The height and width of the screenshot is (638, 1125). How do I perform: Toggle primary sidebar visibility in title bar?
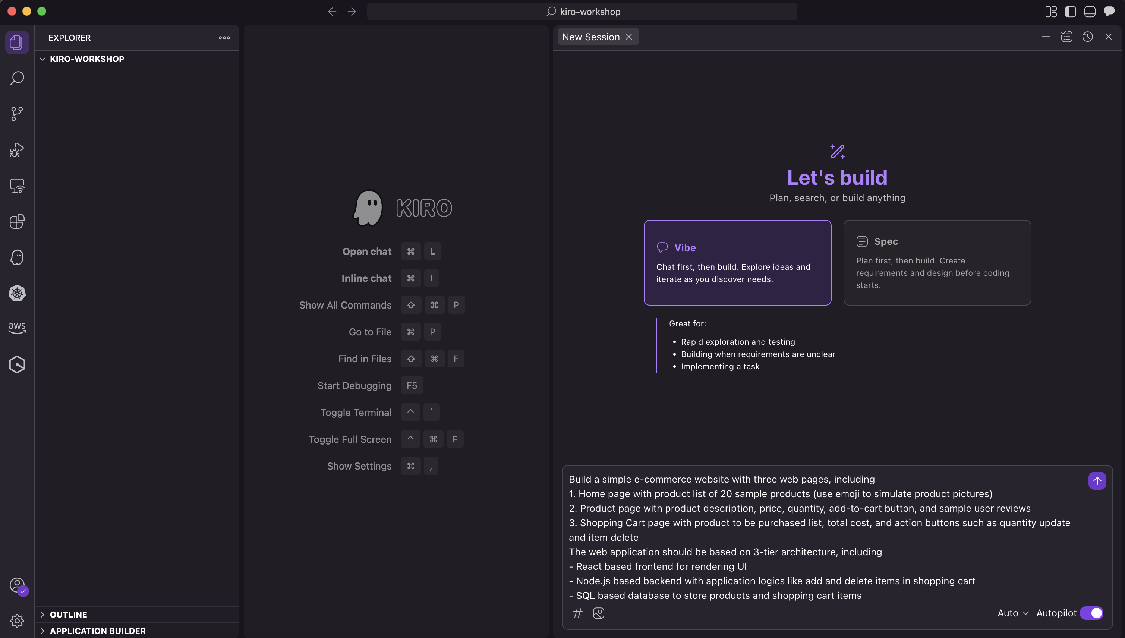(x=1070, y=12)
